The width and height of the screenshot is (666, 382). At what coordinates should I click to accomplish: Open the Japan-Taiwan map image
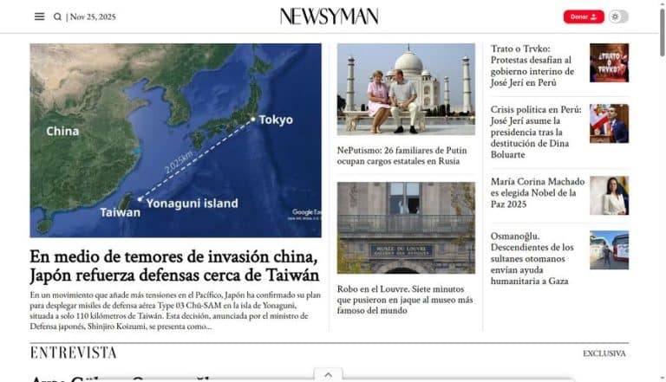[175, 140]
